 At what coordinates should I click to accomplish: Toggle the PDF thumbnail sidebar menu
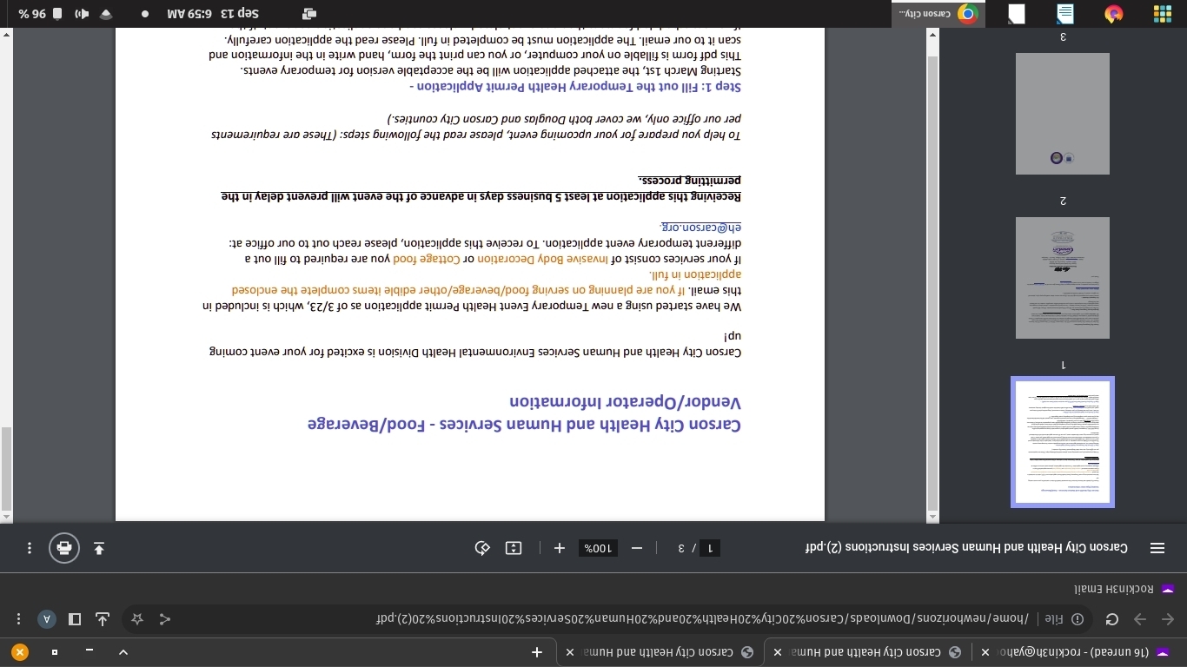click(1157, 548)
